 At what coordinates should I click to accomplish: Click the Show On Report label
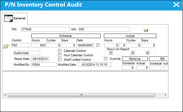click(x=118, y=49)
